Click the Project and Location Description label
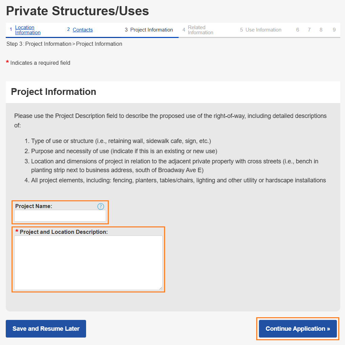345x345 pixels. tap(64, 232)
